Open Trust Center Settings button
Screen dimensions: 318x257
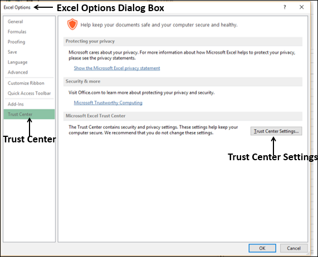click(x=276, y=131)
